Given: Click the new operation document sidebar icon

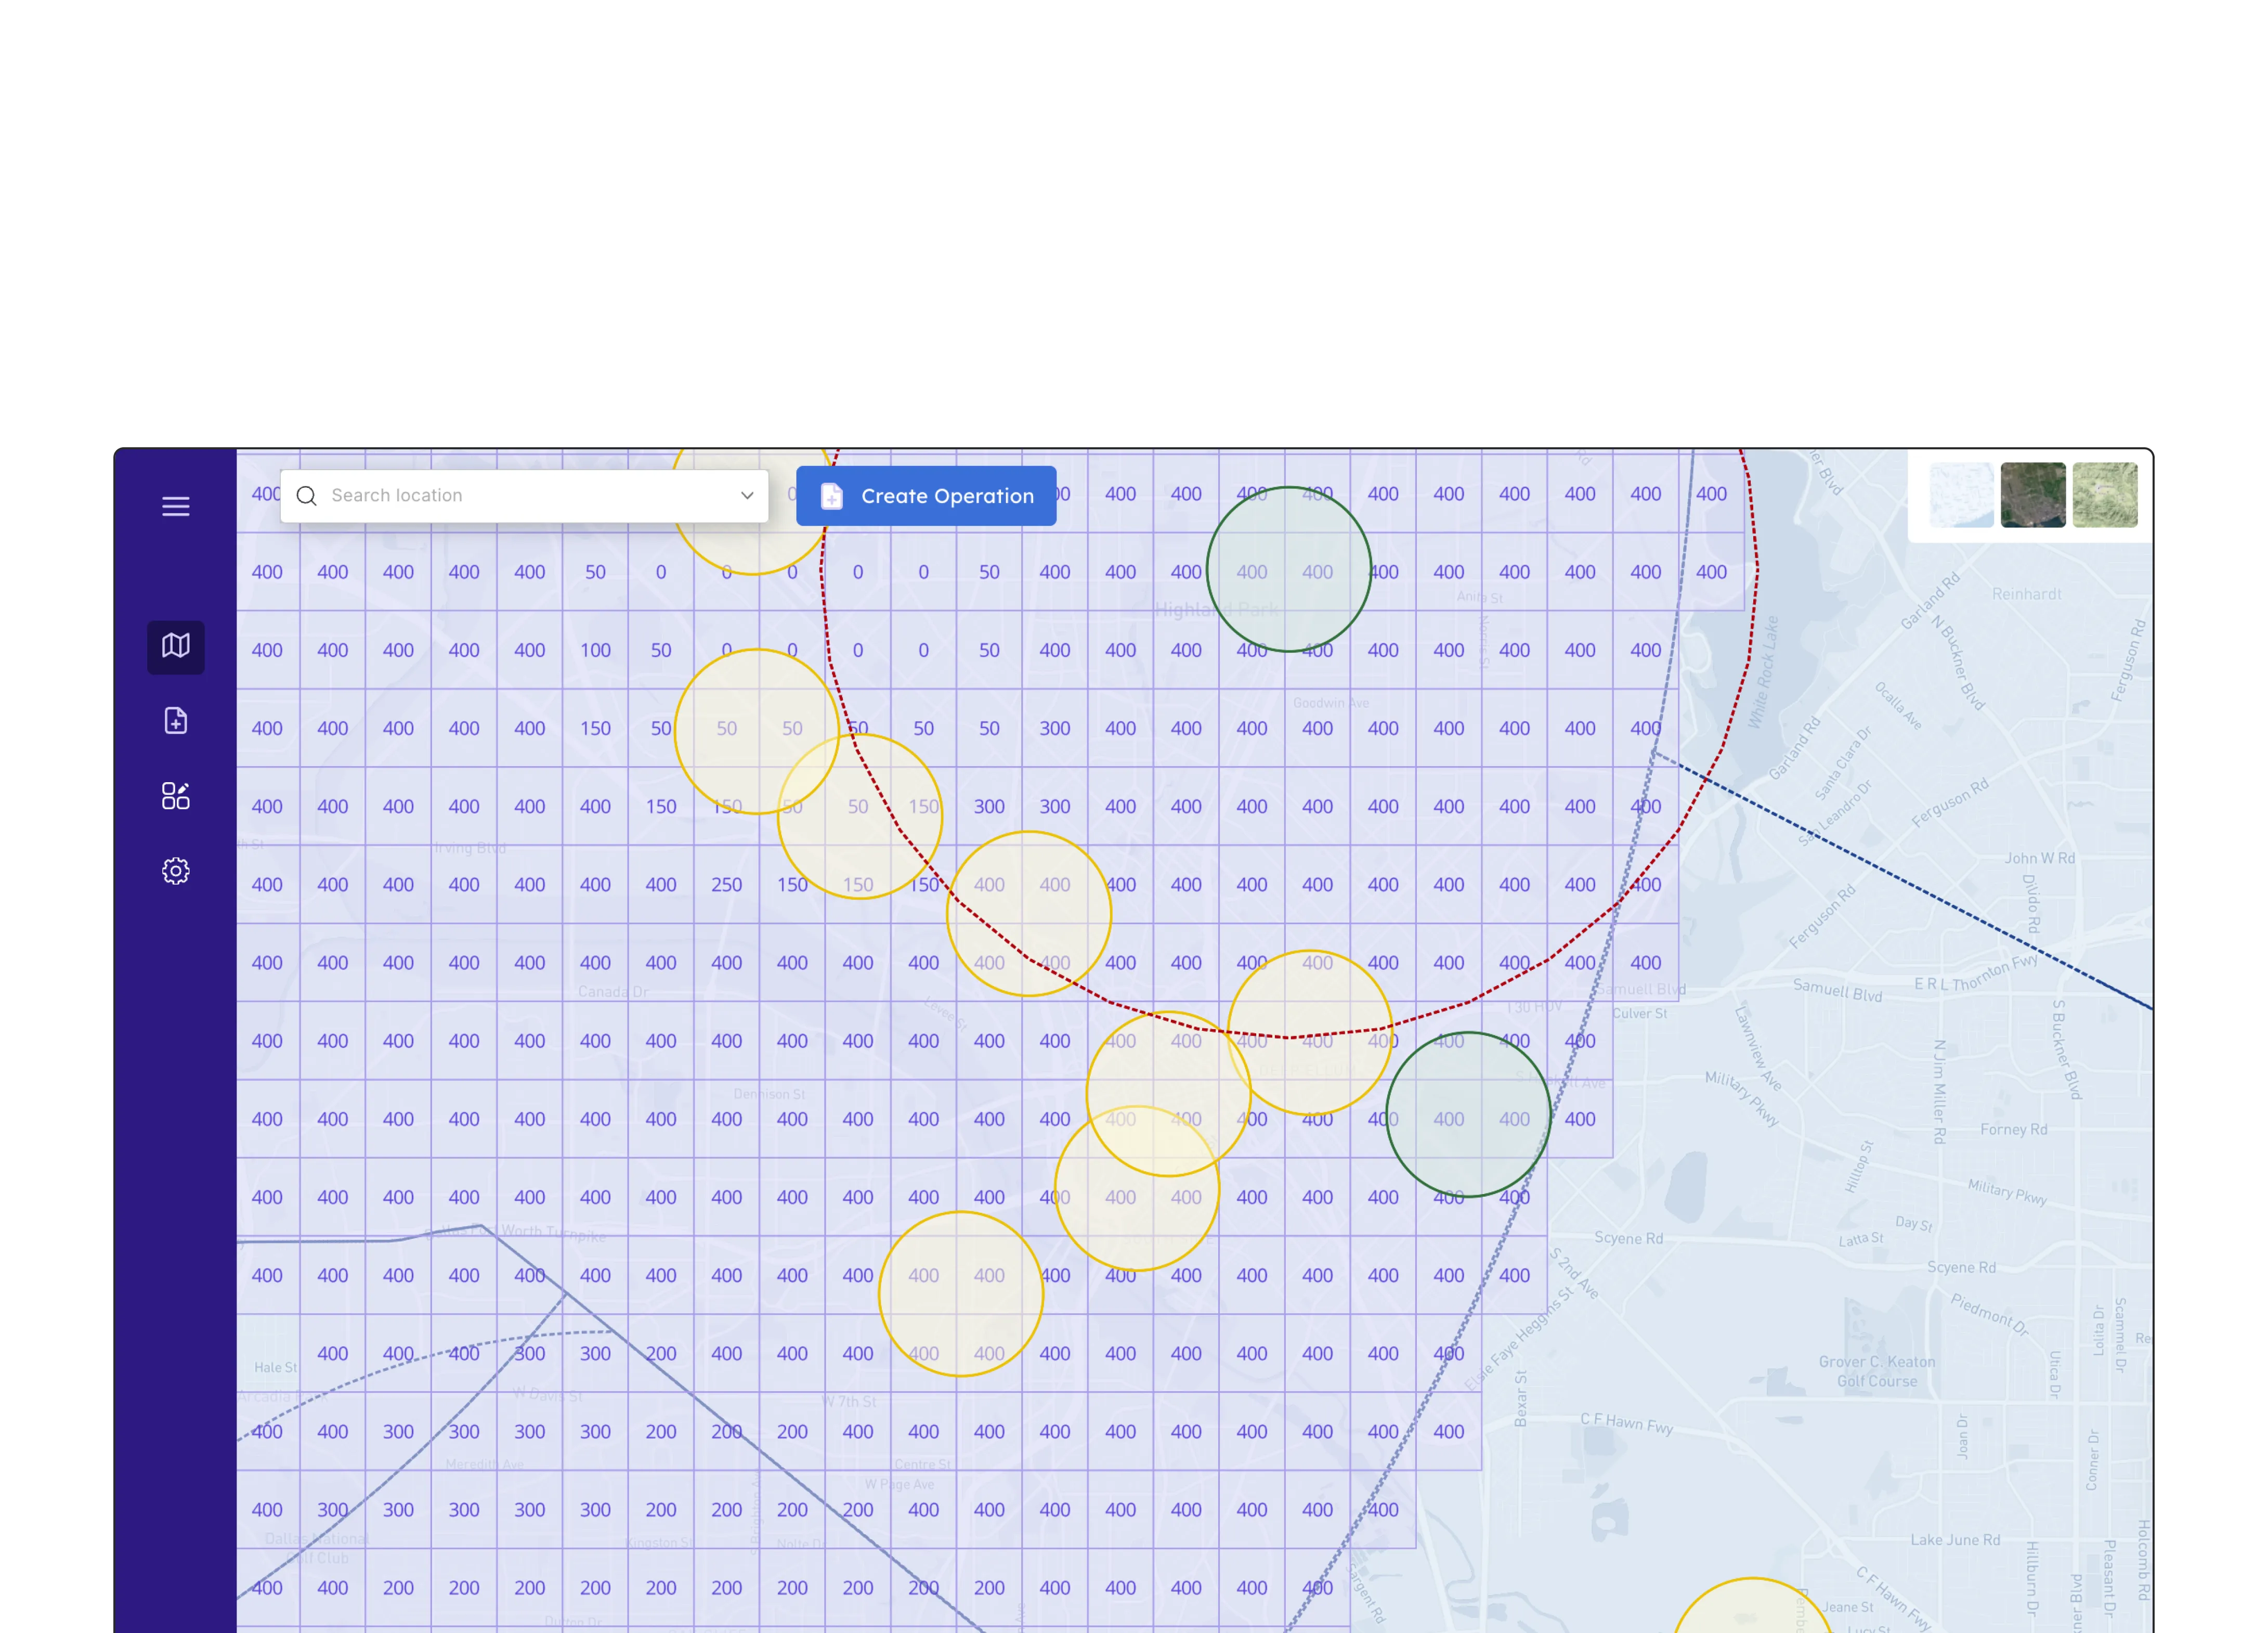Looking at the screenshot, I should click(x=176, y=721).
